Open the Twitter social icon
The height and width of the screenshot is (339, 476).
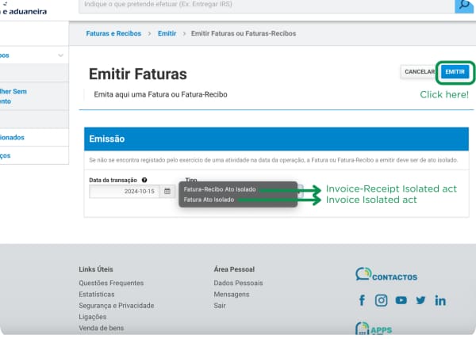(420, 300)
